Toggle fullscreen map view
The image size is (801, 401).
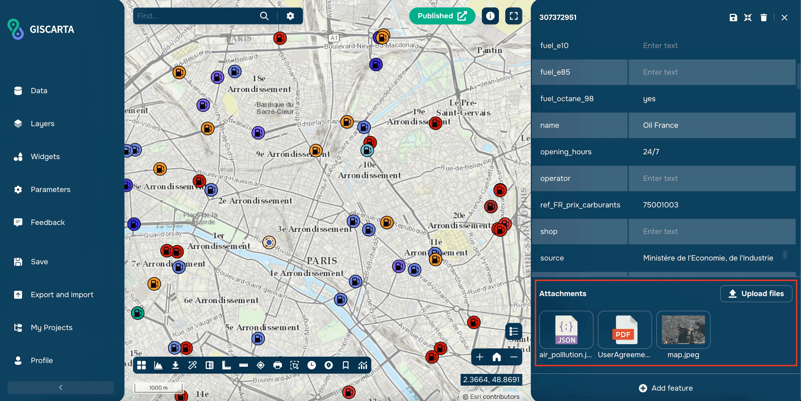[513, 16]
